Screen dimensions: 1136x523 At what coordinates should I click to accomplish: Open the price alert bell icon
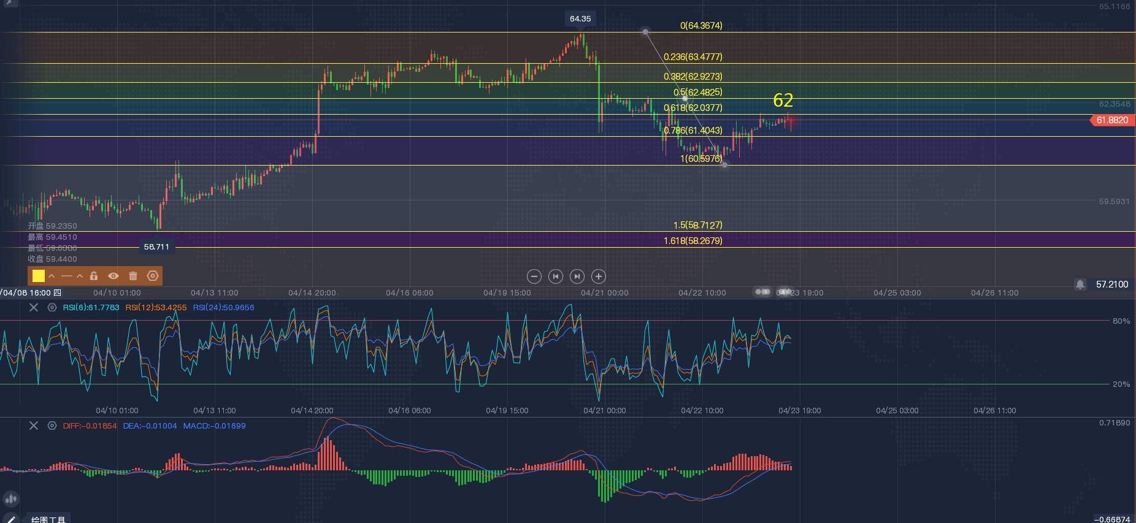click(1080, 284)
